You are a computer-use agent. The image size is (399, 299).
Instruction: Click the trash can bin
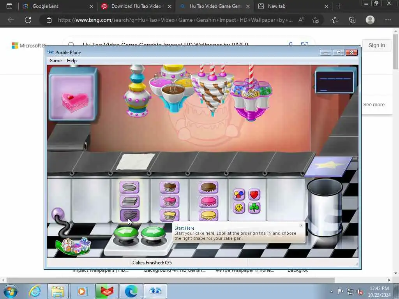pos(325,207)
